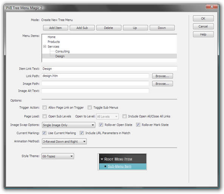The height and width of the screenshot is (194, 224).
Task: Close the PVII Tree Menu Magic window
Action: tap(212, 7)
